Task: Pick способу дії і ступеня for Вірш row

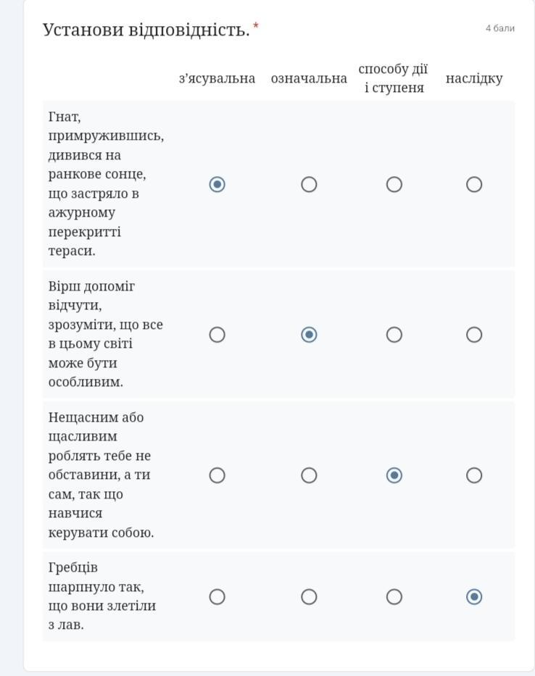Action: point(394,335)
